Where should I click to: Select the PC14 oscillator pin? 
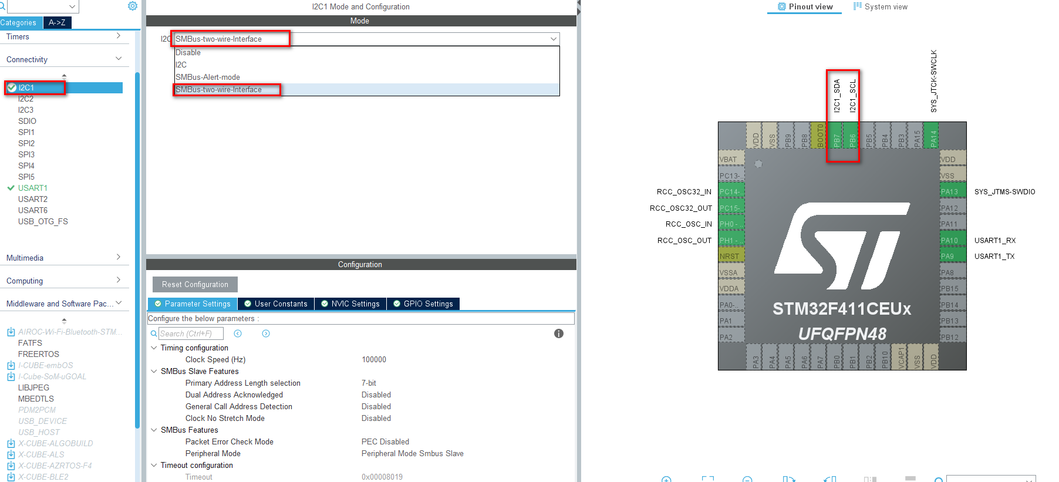731,191
